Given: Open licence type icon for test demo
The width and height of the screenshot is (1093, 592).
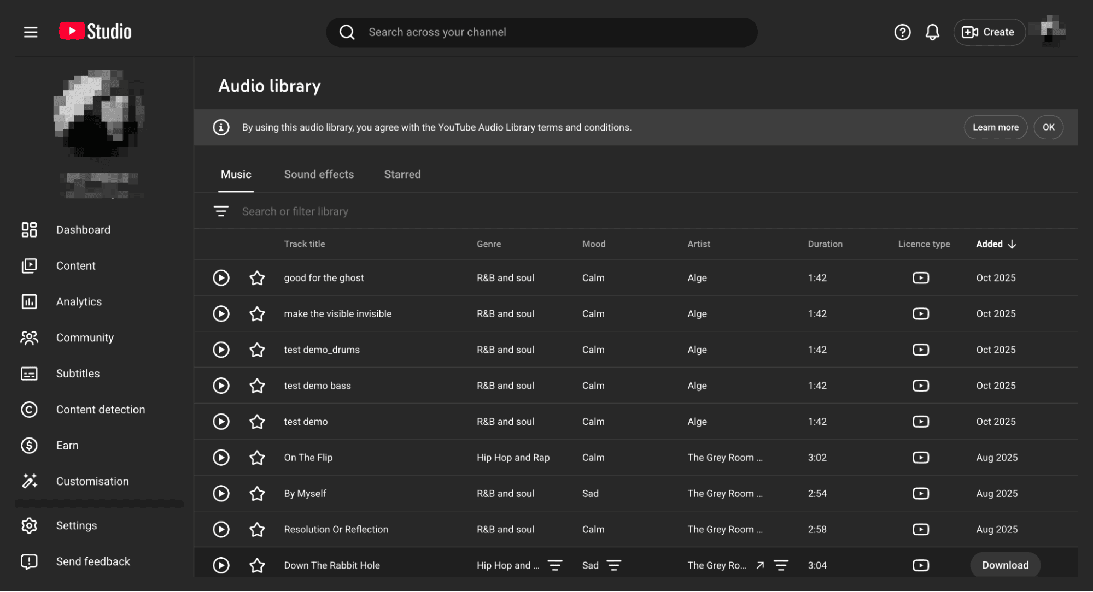Looking at the screenshot, I should tap(921, 421).
